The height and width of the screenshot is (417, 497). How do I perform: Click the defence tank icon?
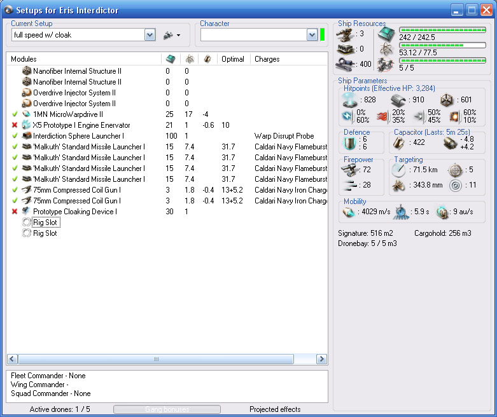[x=350, y=144]
